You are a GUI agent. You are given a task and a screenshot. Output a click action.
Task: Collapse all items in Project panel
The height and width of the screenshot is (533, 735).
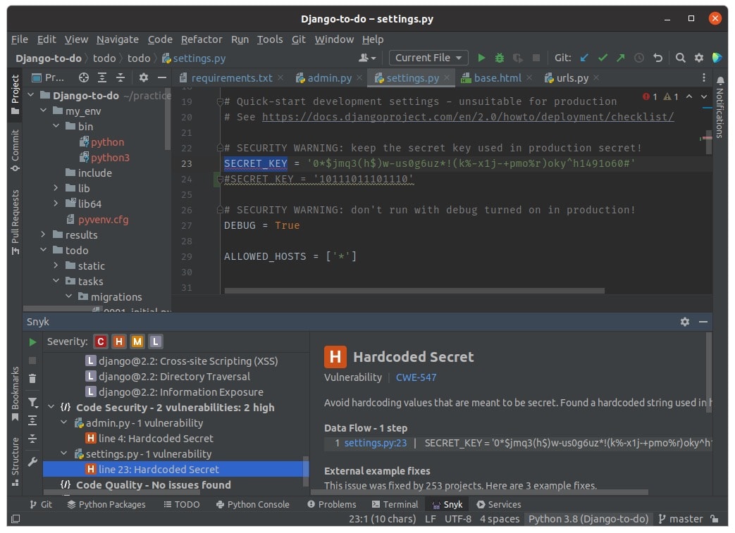pyautogui.click(x=121, y=77)
